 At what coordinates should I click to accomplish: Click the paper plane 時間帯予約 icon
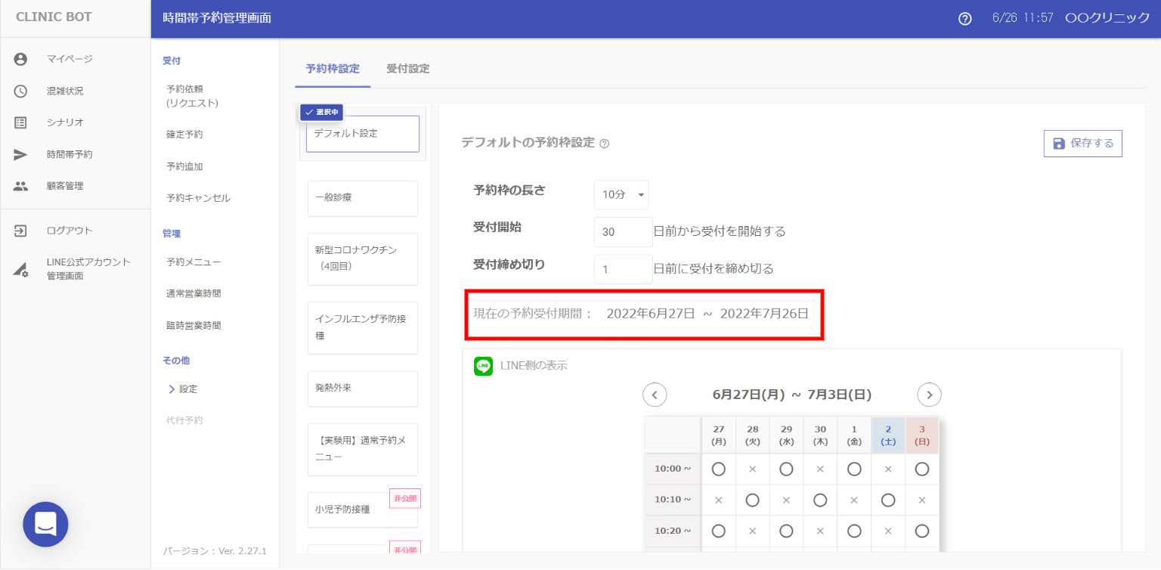[20, 154]
